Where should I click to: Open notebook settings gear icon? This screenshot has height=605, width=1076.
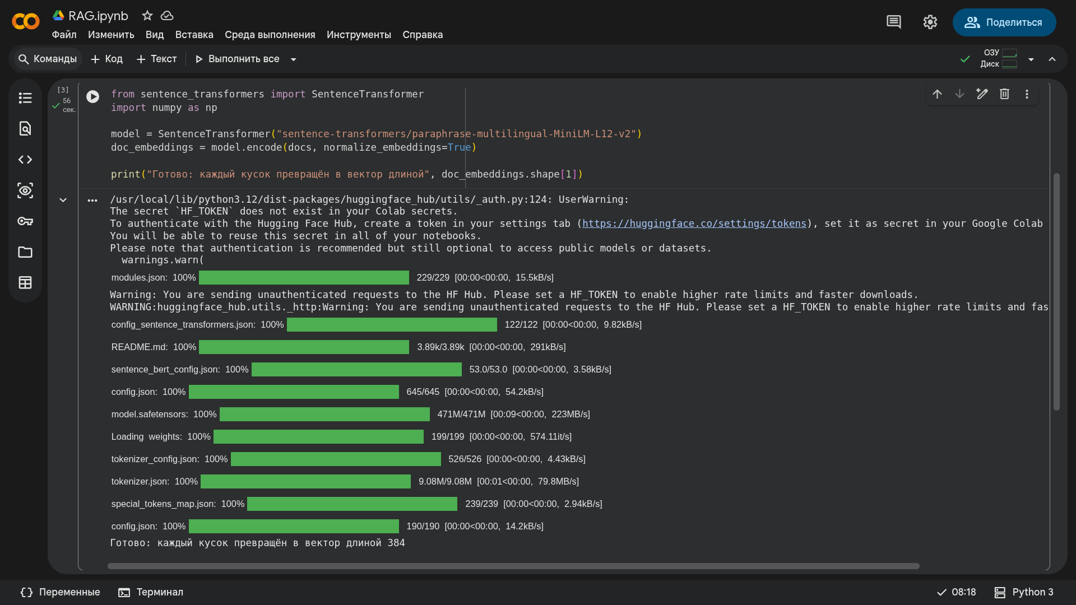(x=930, y=22)
